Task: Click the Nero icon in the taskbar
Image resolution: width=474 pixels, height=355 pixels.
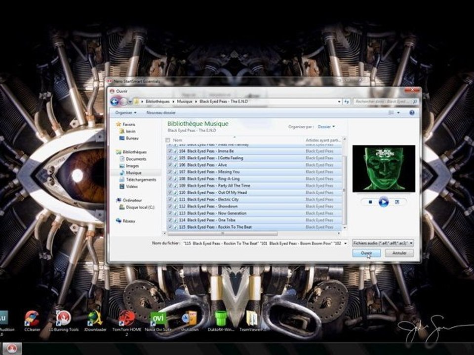Action: click(x=12, y=349)
